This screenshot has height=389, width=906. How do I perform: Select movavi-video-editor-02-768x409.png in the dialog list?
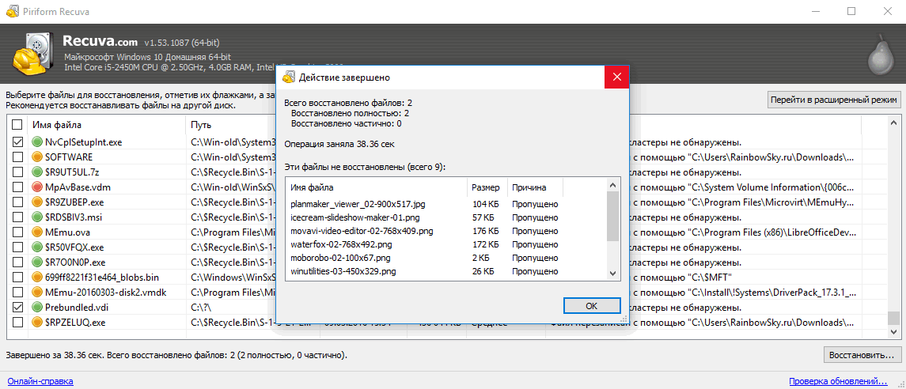[362, 231]
